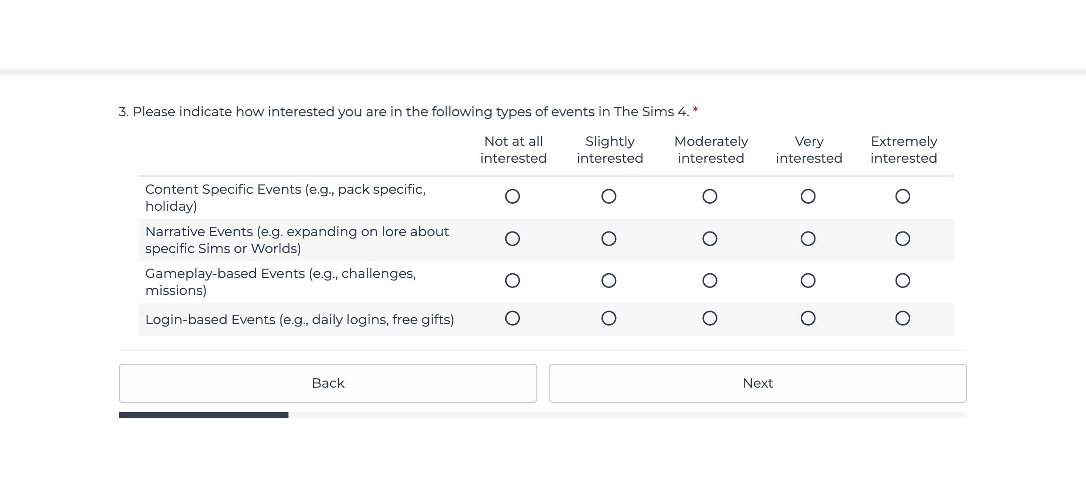The image size is (1086, 478).
Task: Mark Narrative Events as Extremely interested
Action: pos(903,239)
